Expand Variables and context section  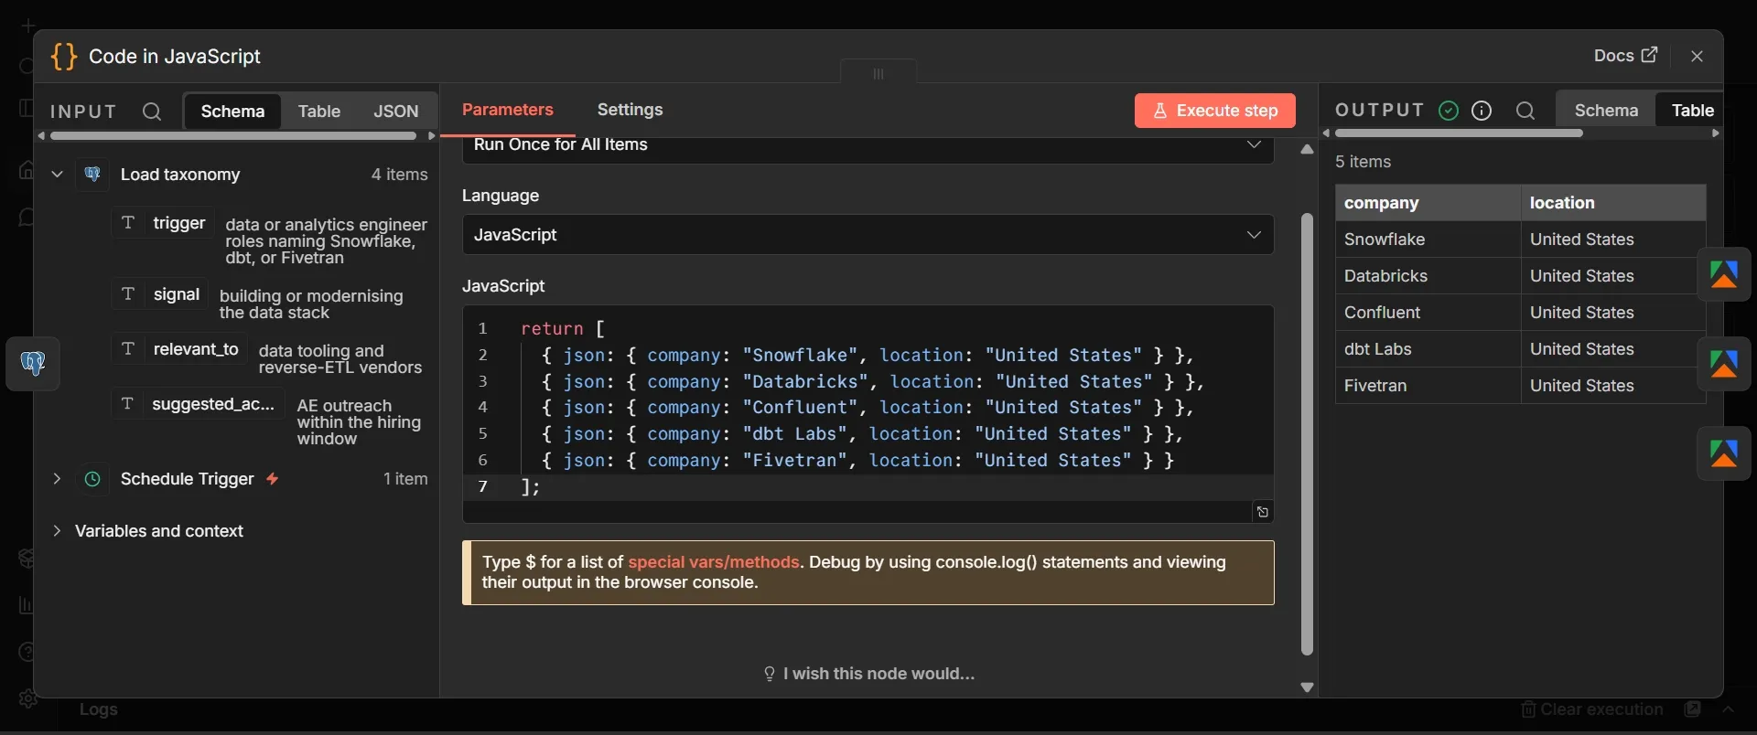(x=57, y=531)
